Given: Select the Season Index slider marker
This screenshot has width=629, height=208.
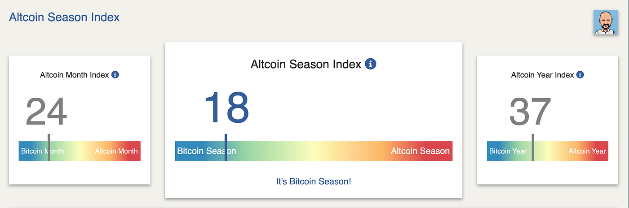Looking at the screenshot, I should click(x=226, y=147).
